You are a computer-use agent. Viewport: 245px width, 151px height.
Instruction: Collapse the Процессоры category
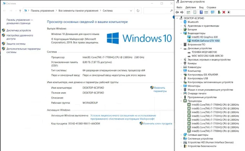point(181,101)
